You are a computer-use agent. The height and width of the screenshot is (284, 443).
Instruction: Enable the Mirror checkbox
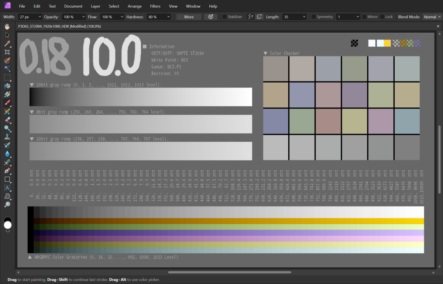pos(364,17)
